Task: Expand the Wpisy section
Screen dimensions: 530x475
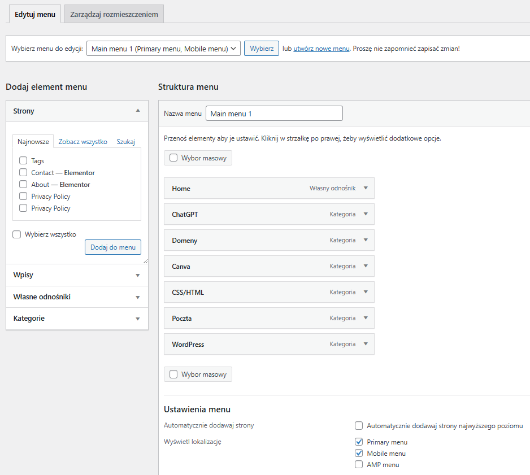Action: [77, 275]
